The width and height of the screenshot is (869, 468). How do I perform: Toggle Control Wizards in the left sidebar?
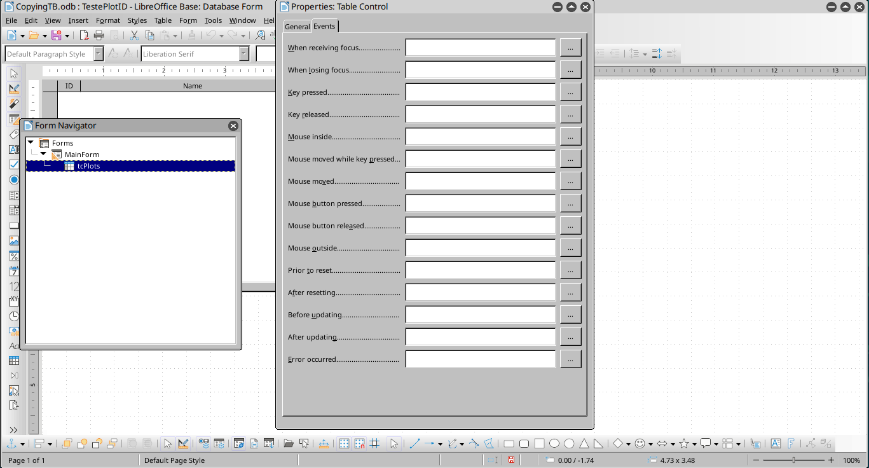tap(14, 104)
